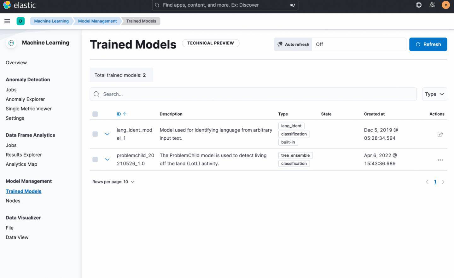Open the help menu icon

coord(418,5)
